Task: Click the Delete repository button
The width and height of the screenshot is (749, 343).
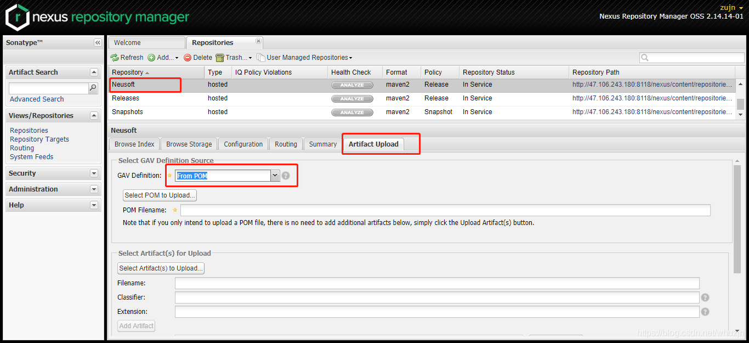Action: coord(198,58)
